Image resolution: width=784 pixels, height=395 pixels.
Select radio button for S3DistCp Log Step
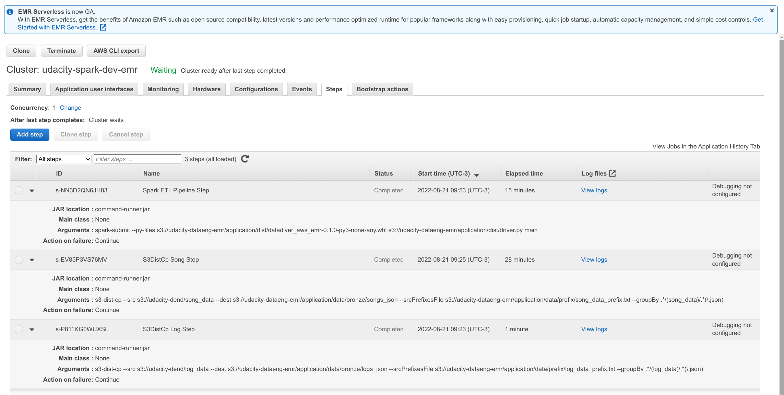point(19,329)
